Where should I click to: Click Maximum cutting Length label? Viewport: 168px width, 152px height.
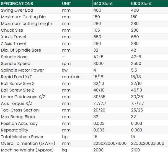click(x=27, y=24)
